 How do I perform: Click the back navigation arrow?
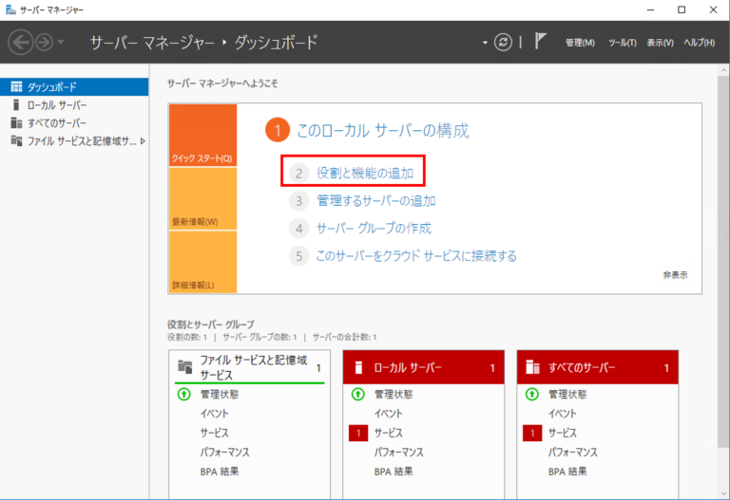point(21,43)
